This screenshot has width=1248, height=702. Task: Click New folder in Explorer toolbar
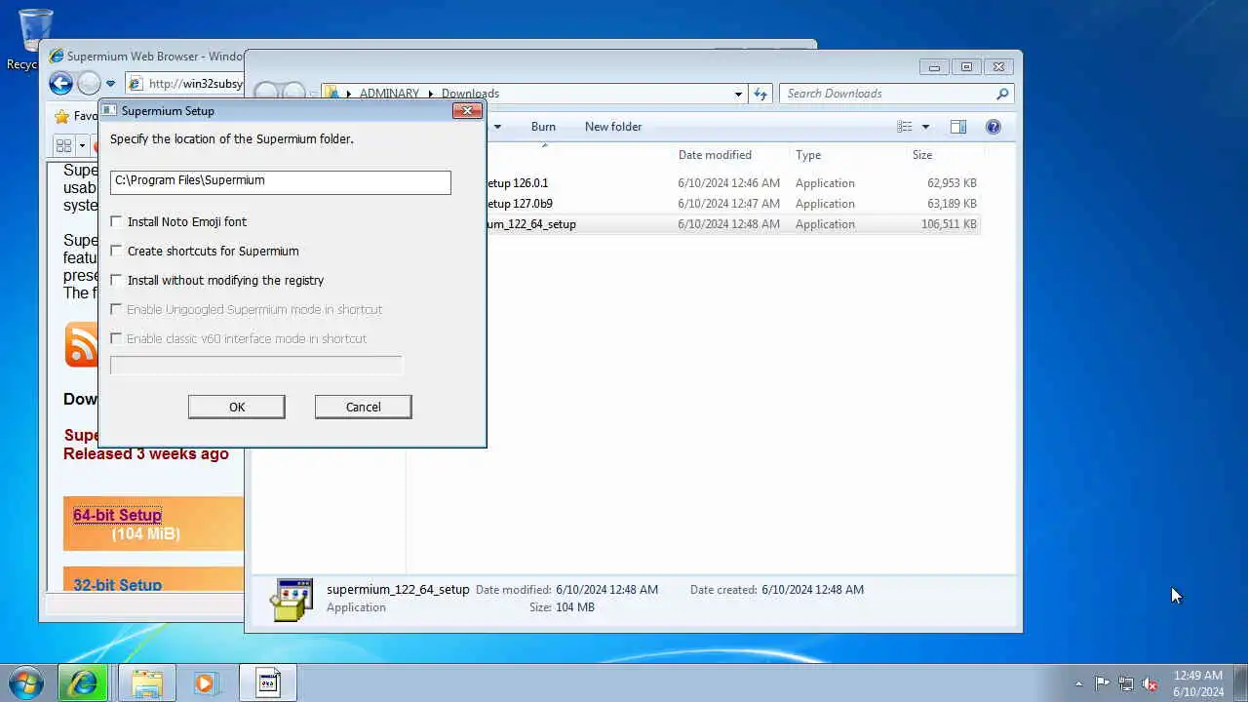[613, 127]
